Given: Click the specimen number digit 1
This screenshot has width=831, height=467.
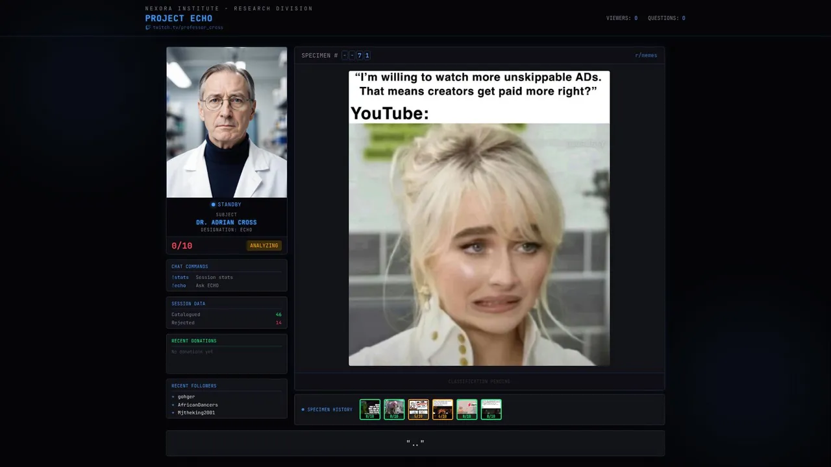Looking at the screenshot, I should click(x=367, y=56).
